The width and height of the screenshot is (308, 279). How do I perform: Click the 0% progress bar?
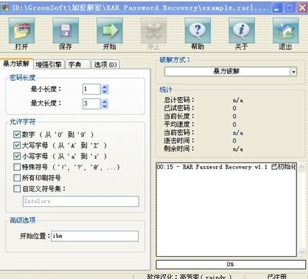tap(230, 264)
